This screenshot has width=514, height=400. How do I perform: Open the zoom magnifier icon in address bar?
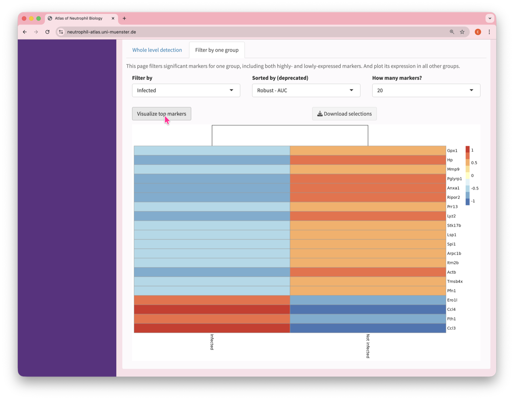(452, 32)
